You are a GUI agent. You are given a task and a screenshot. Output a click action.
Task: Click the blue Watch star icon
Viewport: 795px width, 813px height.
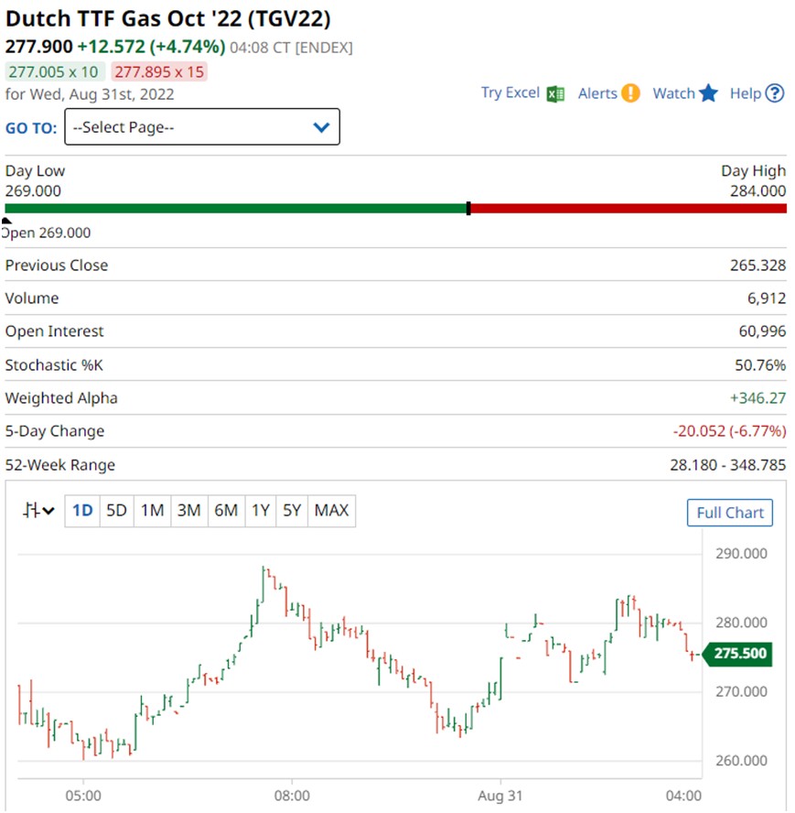click(x=708, y=93)
